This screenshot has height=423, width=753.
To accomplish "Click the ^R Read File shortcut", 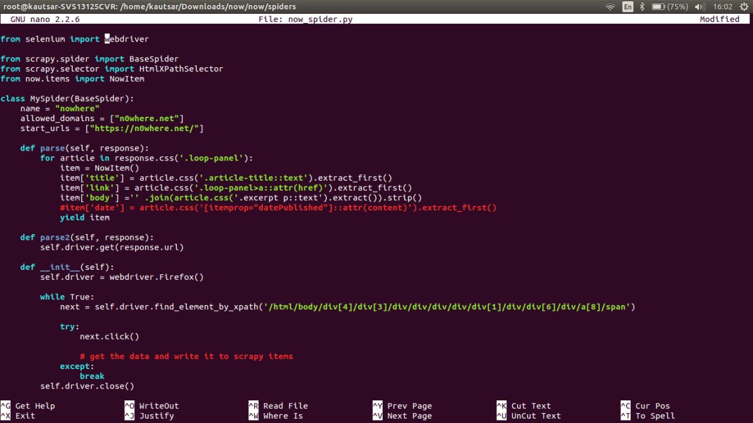I will pyautogui.click(x=278, y=405).
